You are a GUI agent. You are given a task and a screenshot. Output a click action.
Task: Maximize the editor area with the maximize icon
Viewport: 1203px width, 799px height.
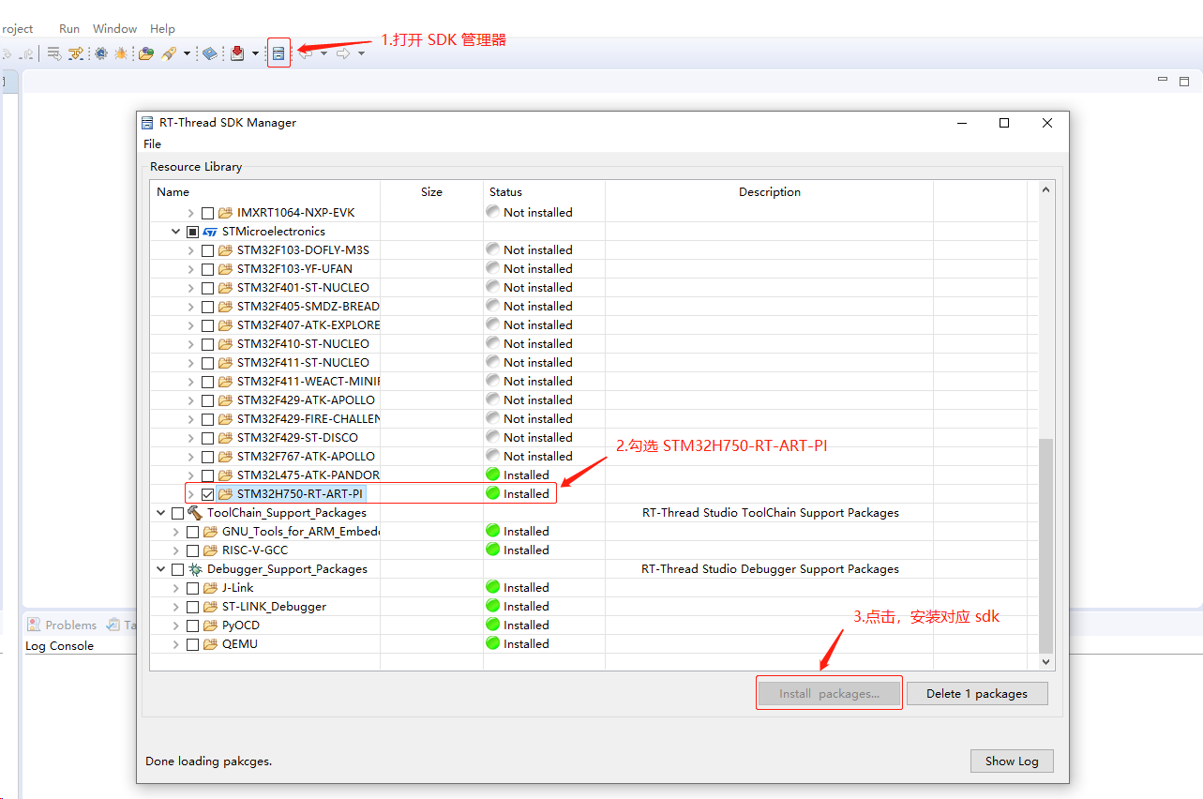(1185, 81)
